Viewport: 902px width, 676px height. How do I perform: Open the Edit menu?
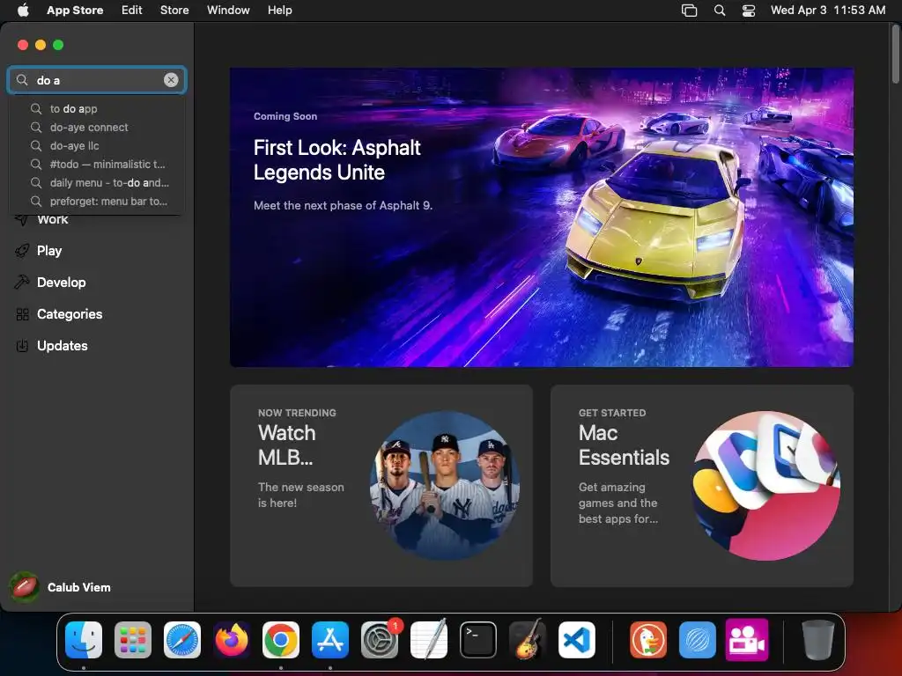132,10
